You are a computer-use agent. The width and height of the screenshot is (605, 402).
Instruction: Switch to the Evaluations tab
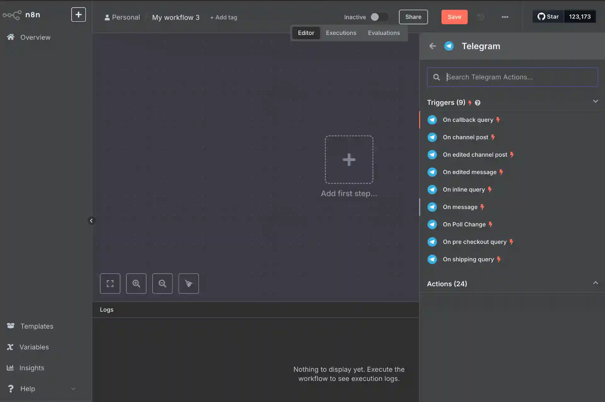384,33
